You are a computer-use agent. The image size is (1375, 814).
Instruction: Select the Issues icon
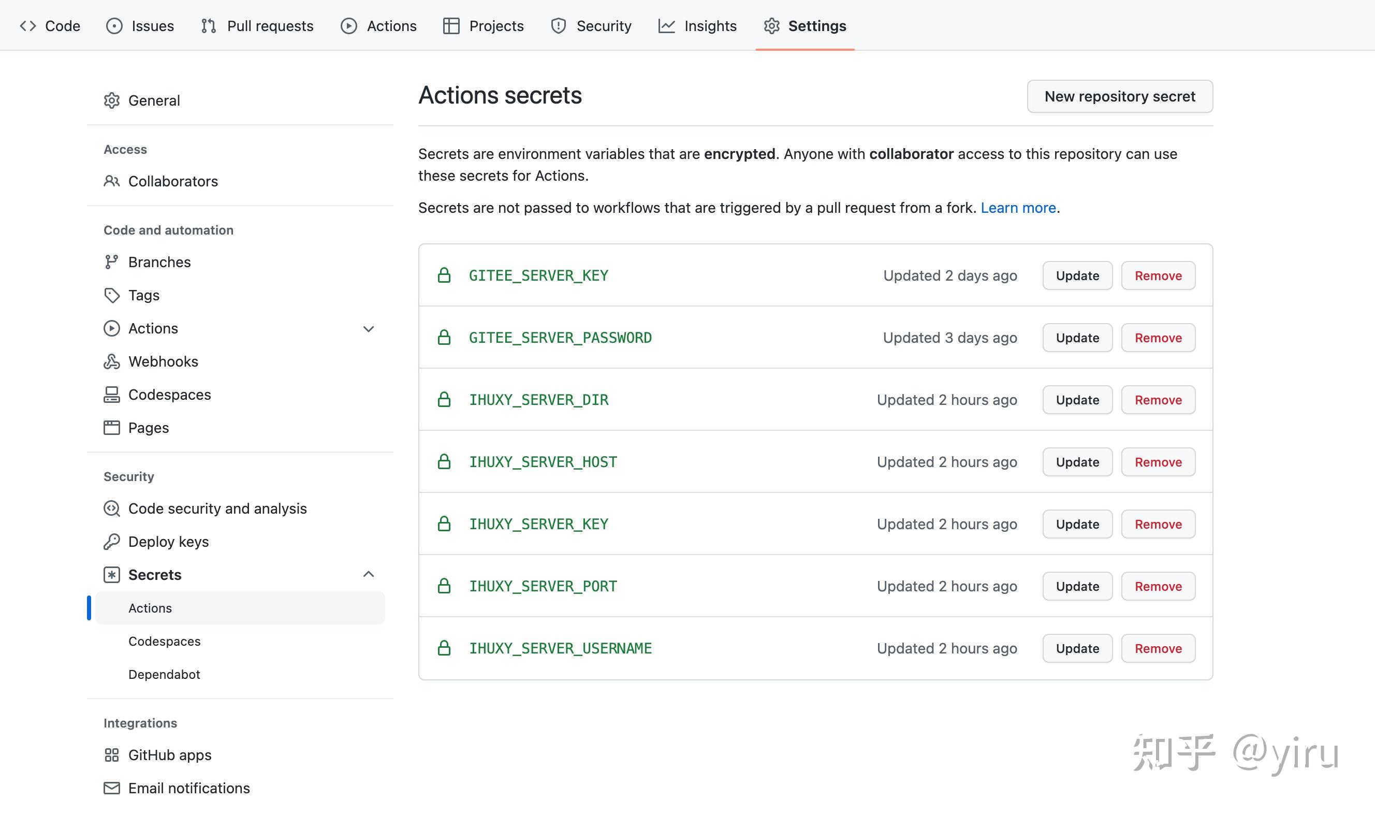pyautogui.click(x=114, y=26)
